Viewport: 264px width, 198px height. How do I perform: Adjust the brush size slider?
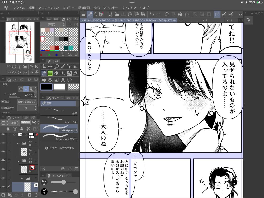[x=63, y=182]
